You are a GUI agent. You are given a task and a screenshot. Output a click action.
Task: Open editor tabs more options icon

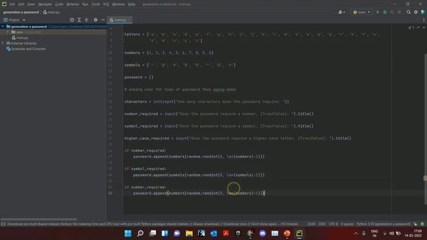point(424,20)
